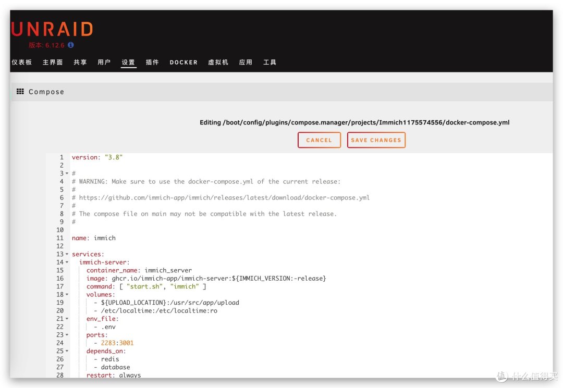Click the Compose grid icon in the header

(x=20, y=92)
